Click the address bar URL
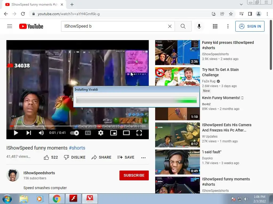This screenshot has height=204, width=273. [69, 14]
